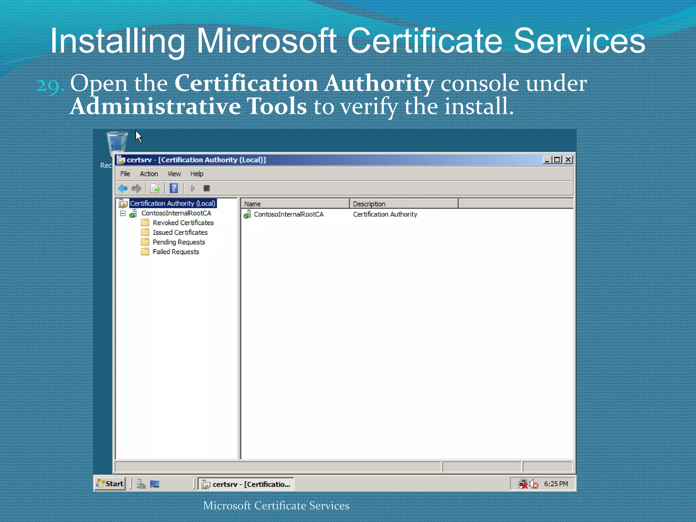Click the Show Desktop quick launch icon

click(155, 484)
